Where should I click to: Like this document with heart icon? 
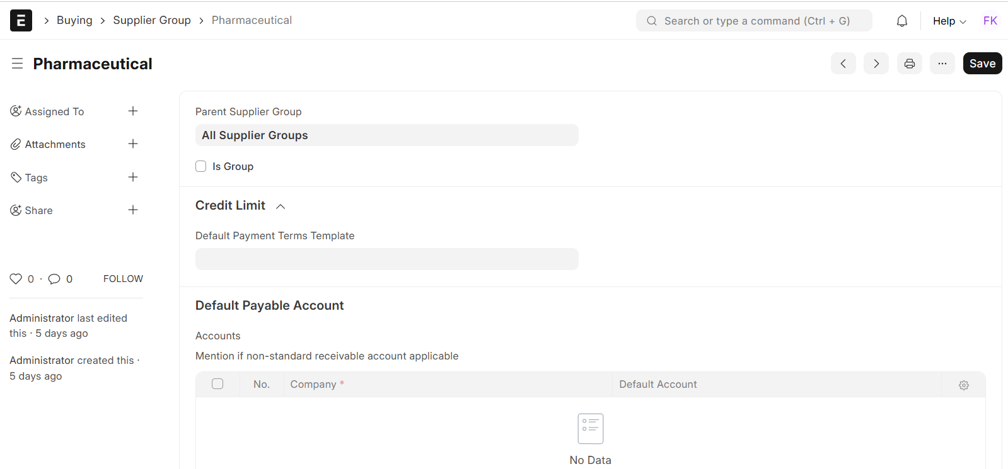pos(16,279)
